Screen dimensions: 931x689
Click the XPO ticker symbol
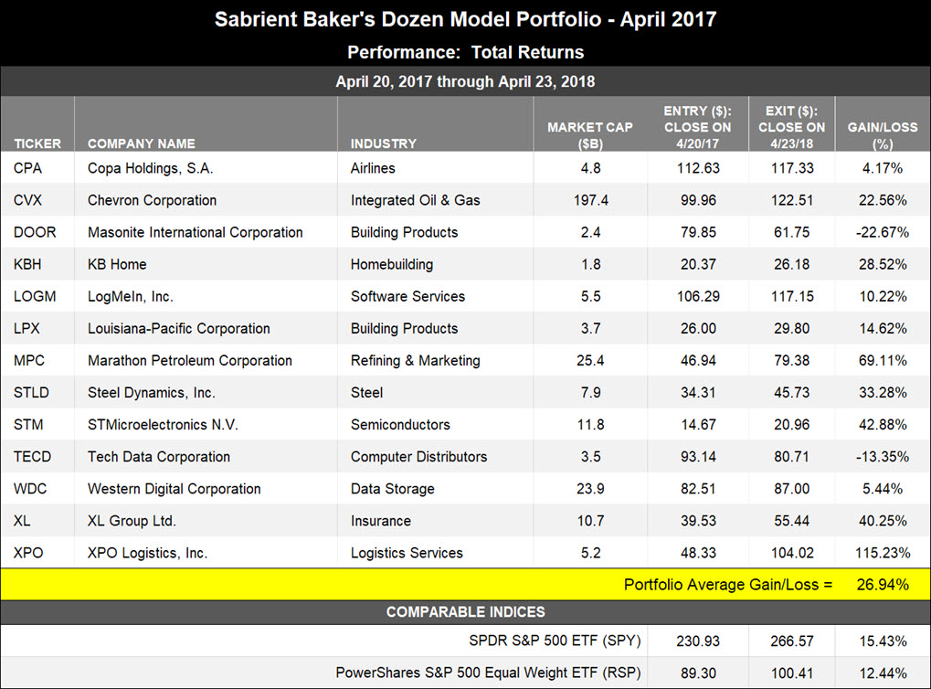[28, 553]
